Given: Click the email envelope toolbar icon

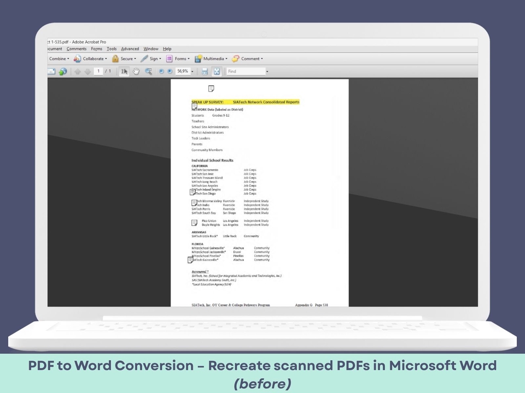Looking at the screenshot, I should [51, 72].
